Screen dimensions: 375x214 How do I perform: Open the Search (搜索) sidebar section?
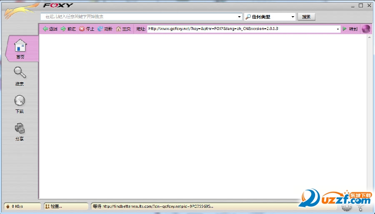20,76
